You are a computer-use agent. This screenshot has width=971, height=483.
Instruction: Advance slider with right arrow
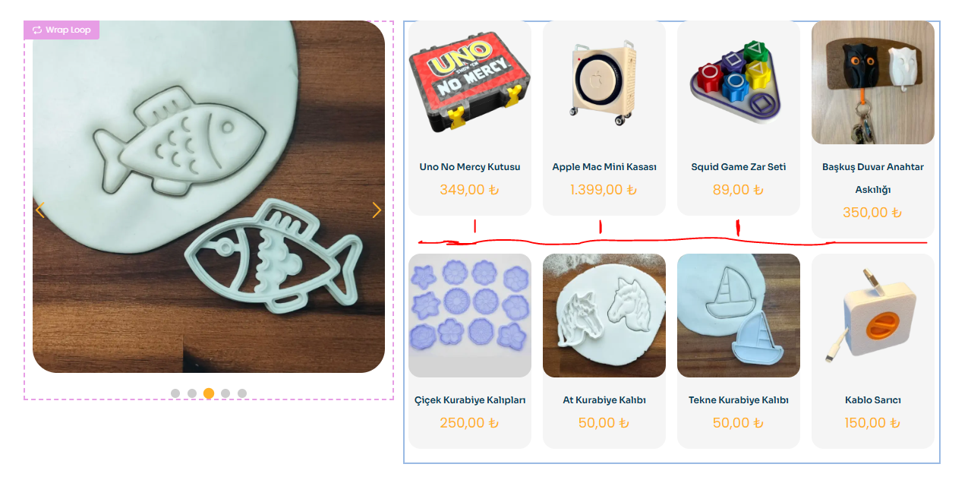[x=377, y=210]
